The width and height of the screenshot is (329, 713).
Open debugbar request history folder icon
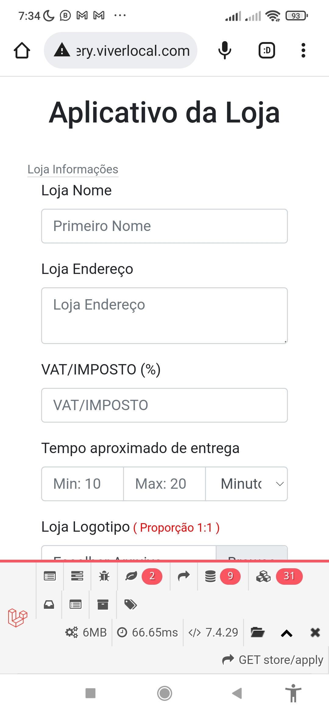(257, 632)
